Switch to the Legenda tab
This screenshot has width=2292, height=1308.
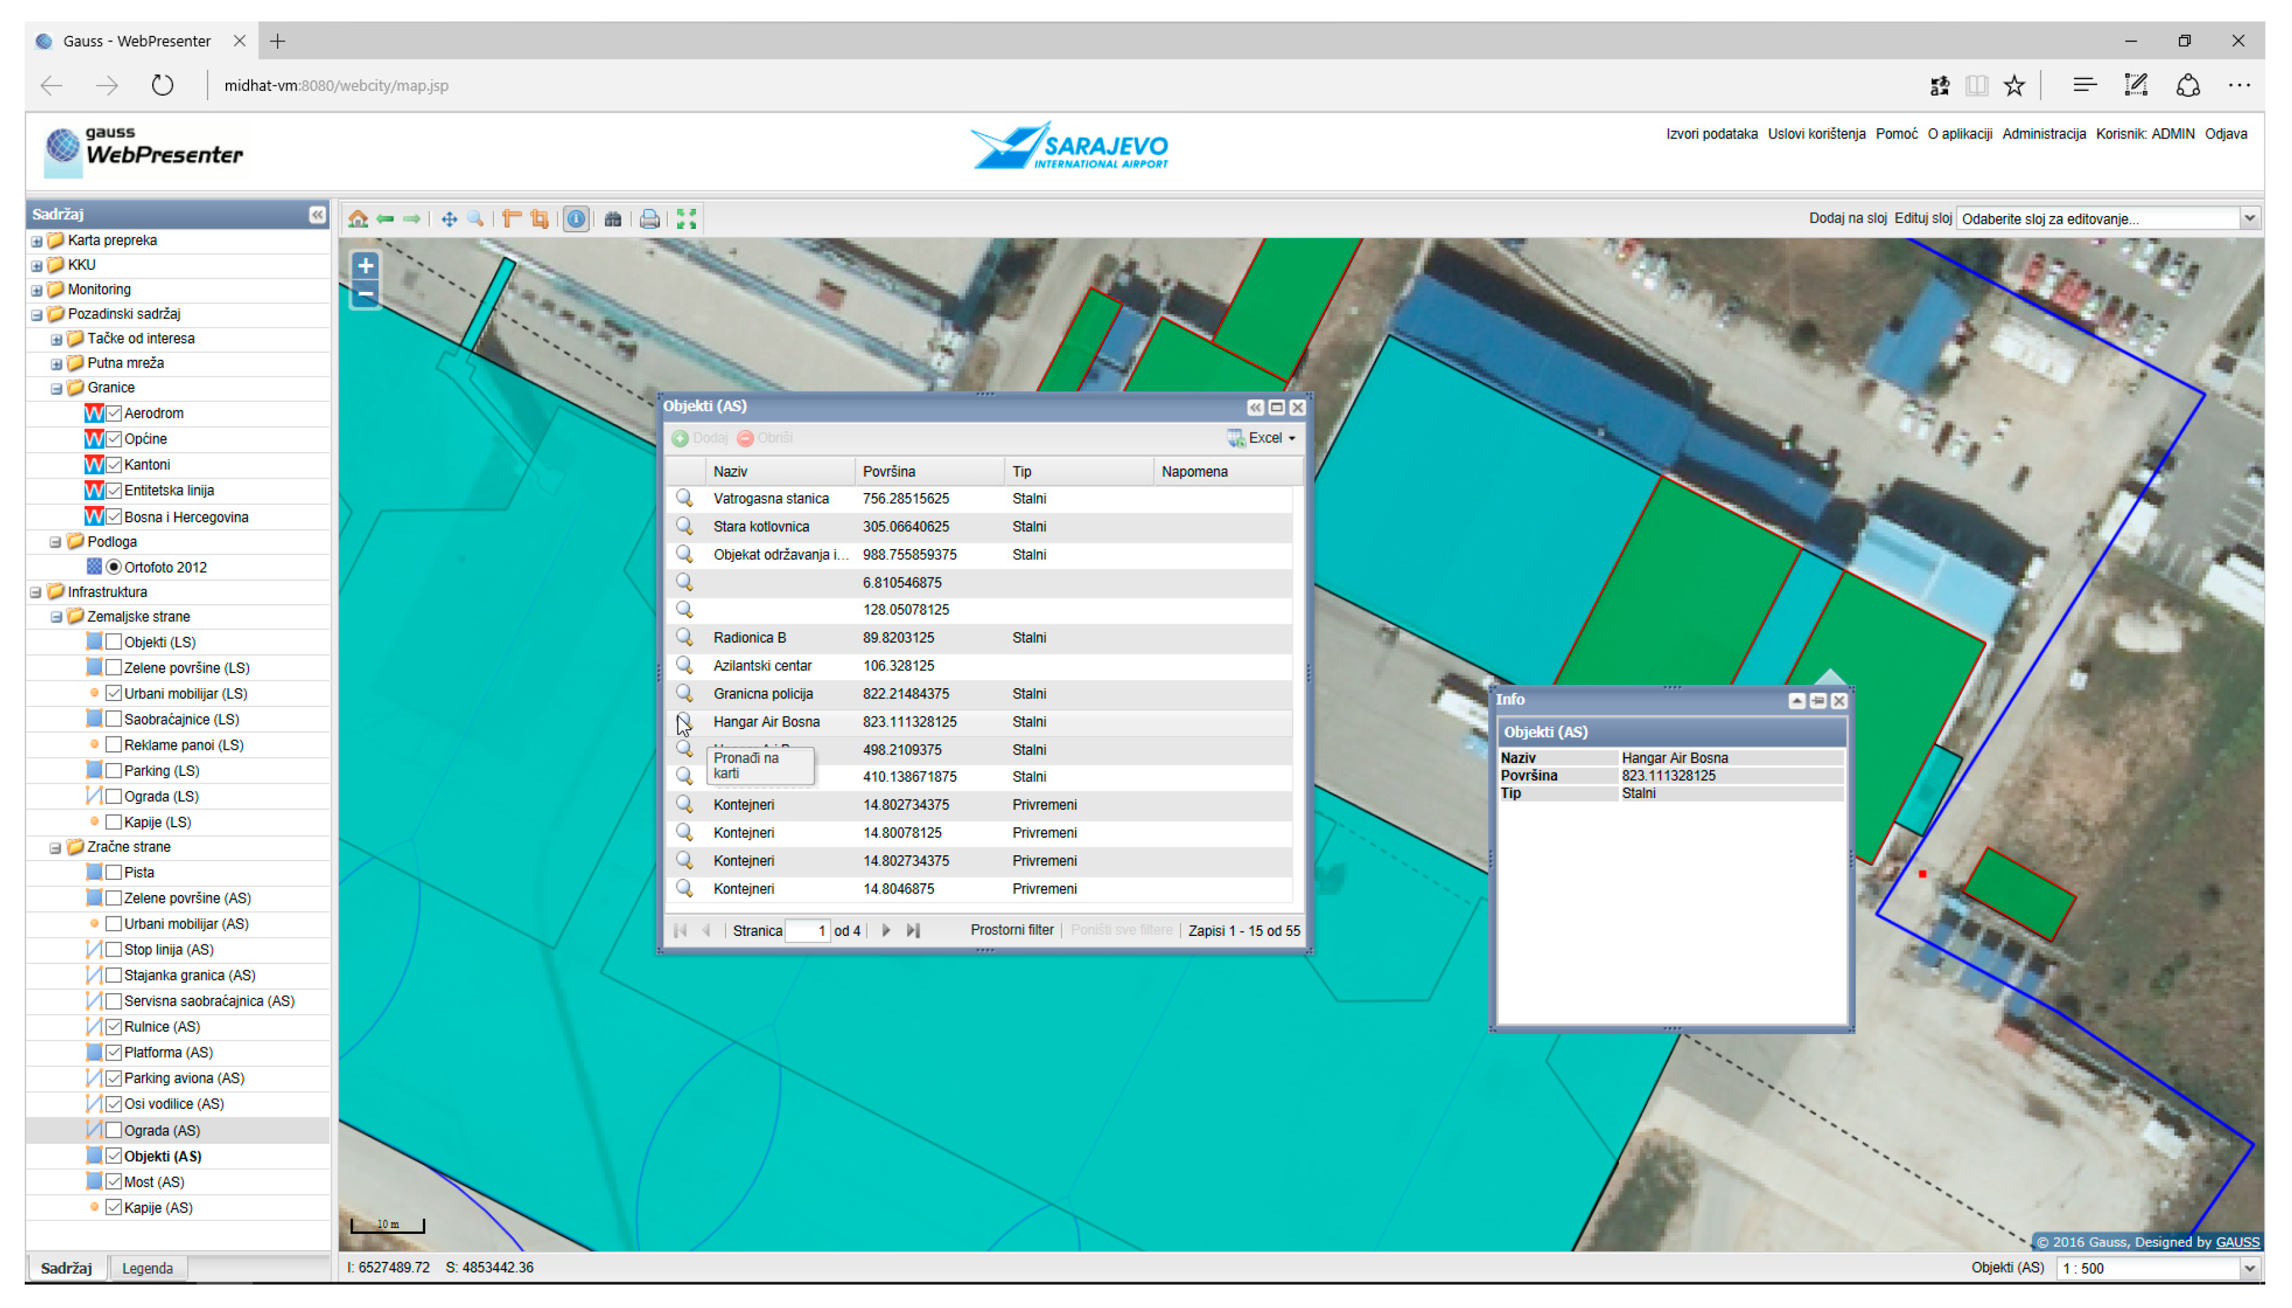147,1268
